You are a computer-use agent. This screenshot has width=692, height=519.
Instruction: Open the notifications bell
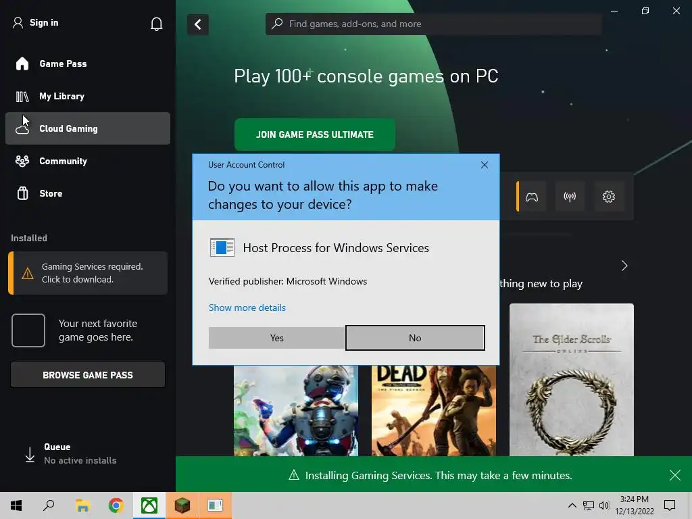click(156, 24)
